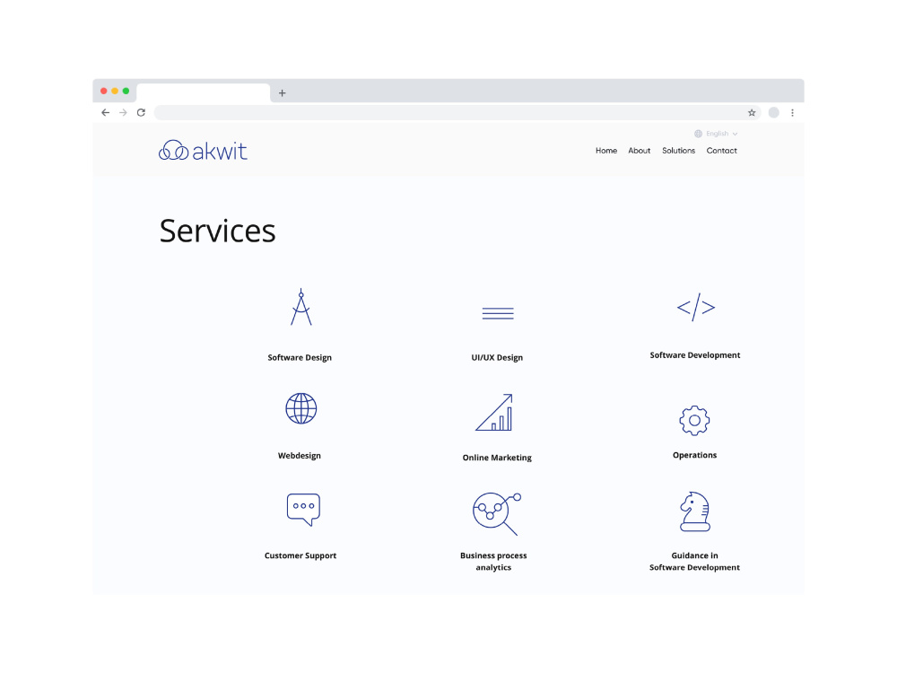The image size is (897, 673).
Task: Open the browser profile avatar
Action: [x=773, y=113]
